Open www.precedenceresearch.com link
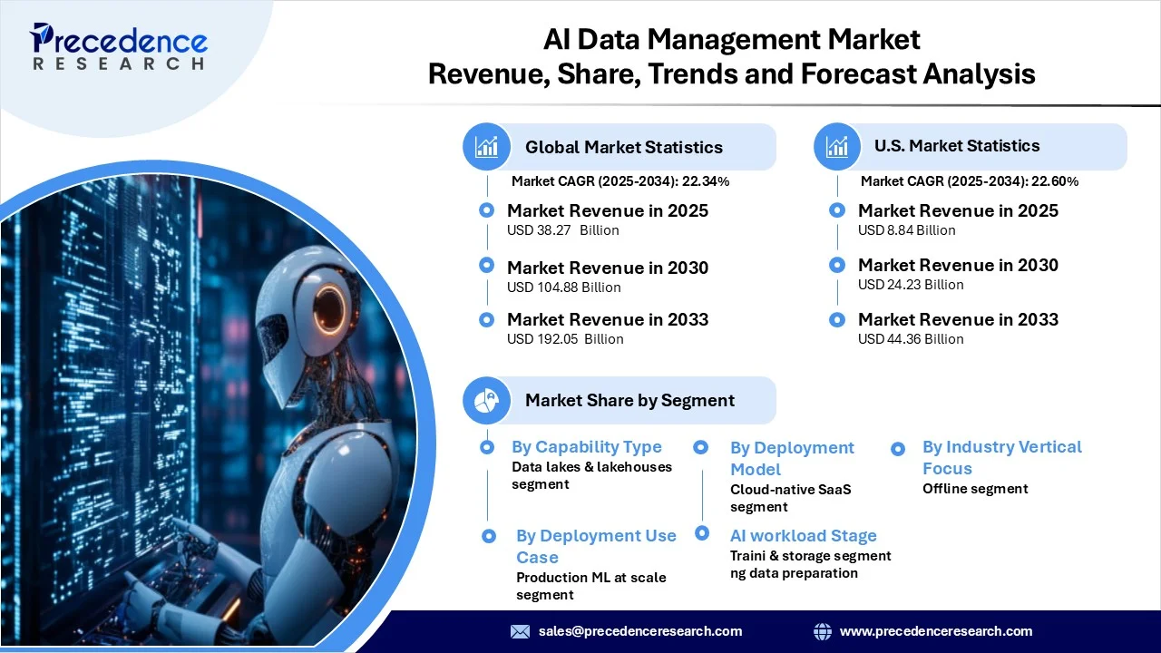The height and width of the screenshot is (653, 1161). (936, 631)
